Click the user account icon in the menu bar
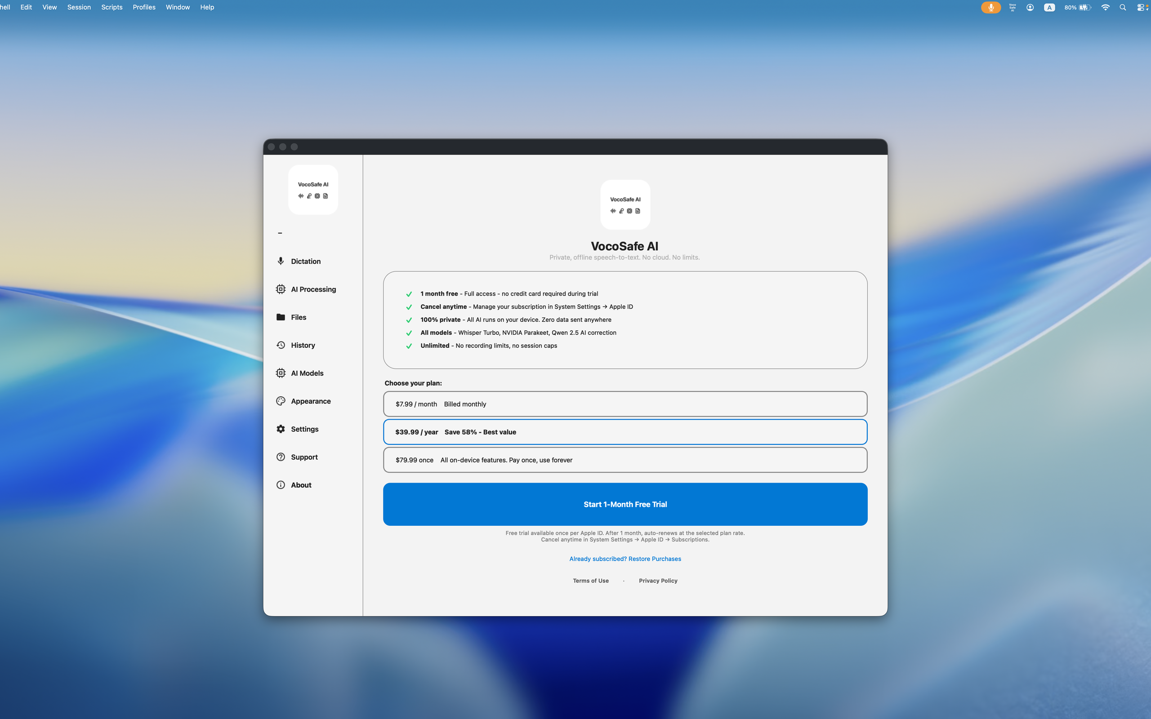Viewport: 1151px width, 719px height. [x=1030, y=7]
